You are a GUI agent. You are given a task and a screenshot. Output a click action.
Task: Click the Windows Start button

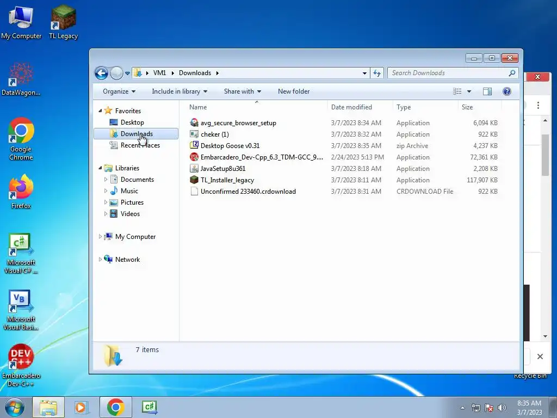[14, 407]
